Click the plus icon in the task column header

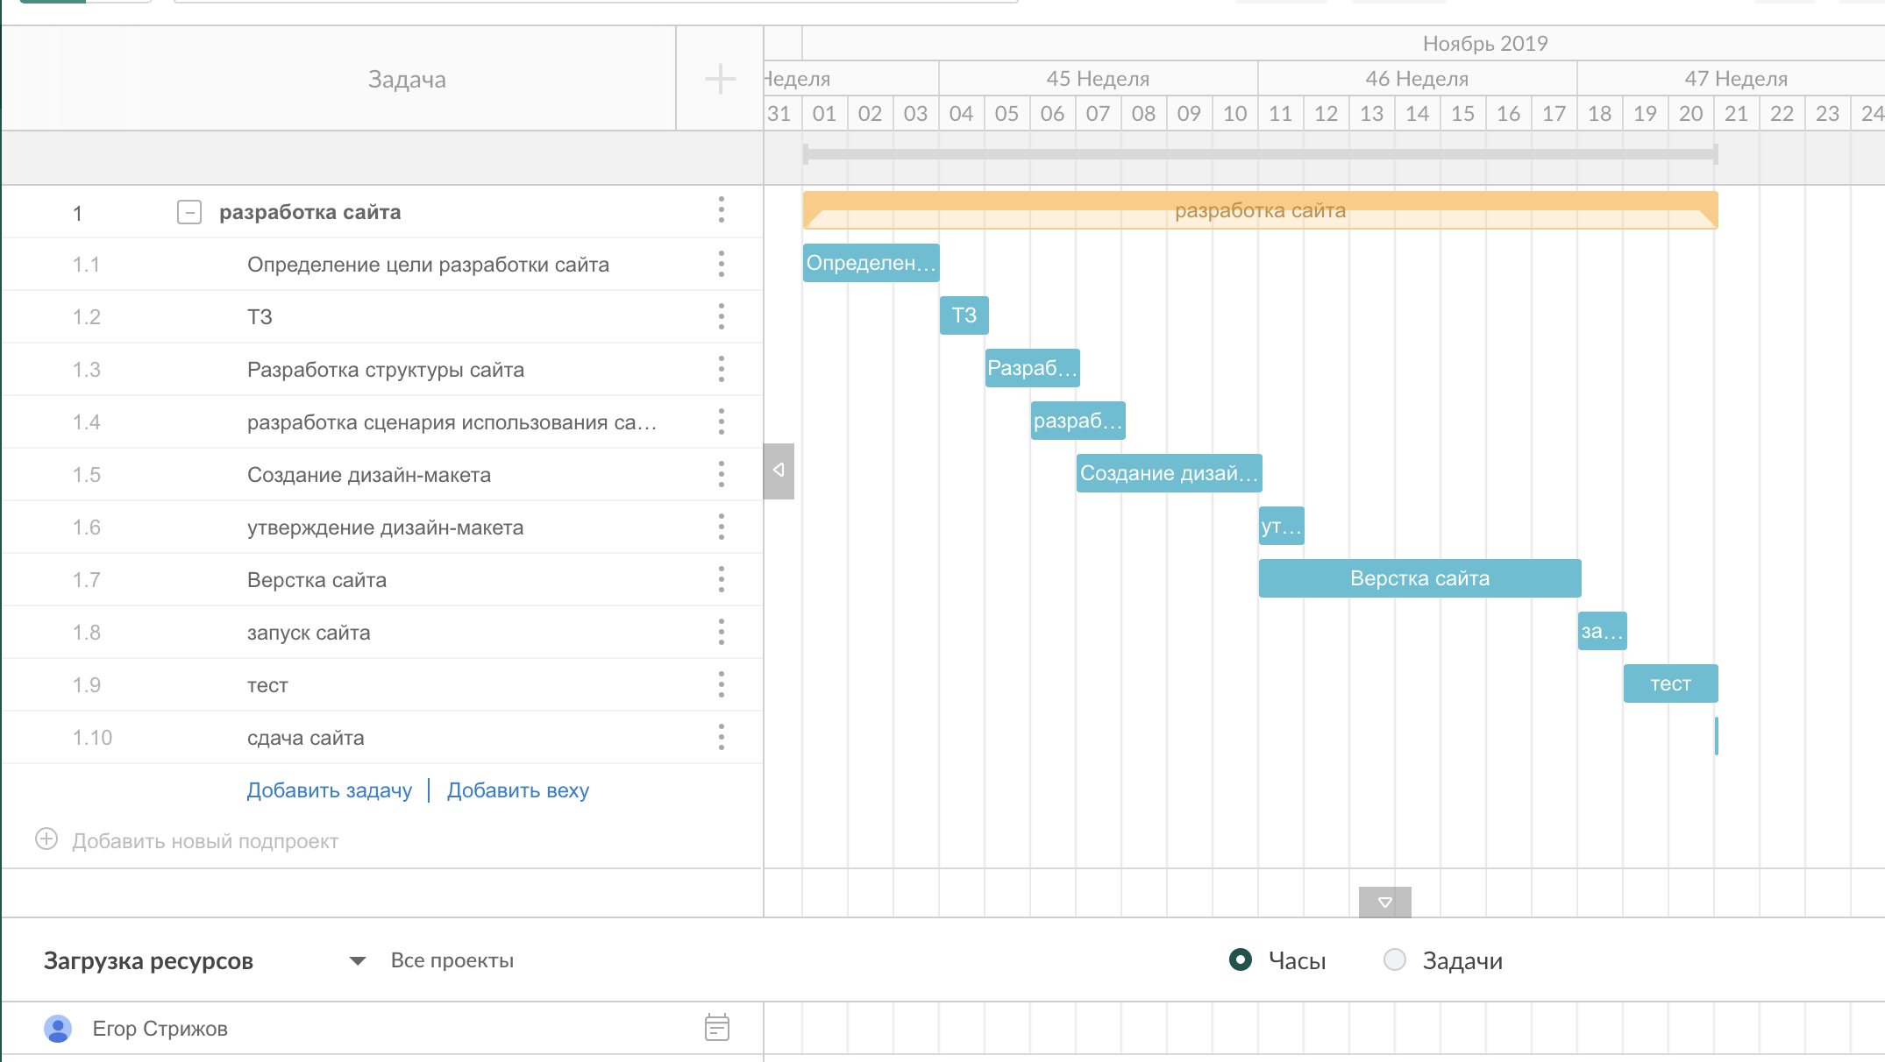tap(720, 79)
